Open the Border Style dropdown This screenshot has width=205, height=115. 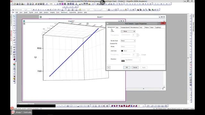(128, 41)
